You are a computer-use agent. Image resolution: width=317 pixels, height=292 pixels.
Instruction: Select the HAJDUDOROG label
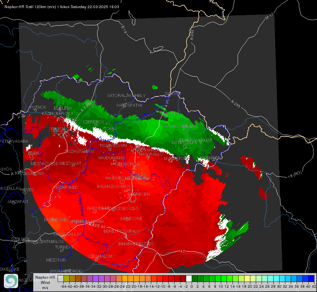125,164
